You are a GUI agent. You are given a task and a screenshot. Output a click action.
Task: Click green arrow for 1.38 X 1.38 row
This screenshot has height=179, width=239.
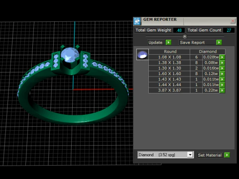(x=222, y=63)
